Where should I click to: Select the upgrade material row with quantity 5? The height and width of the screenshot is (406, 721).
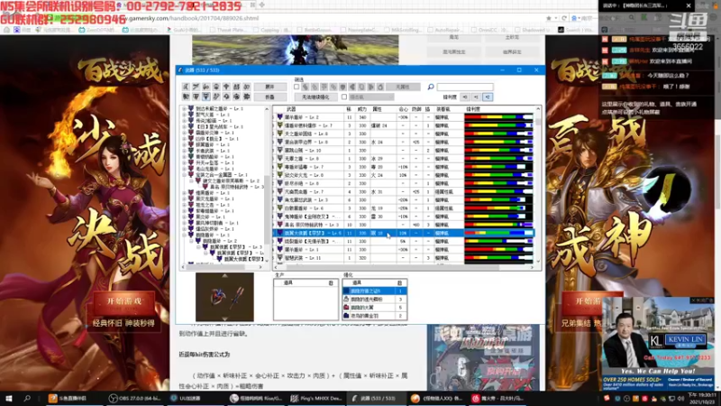point(375,308)
